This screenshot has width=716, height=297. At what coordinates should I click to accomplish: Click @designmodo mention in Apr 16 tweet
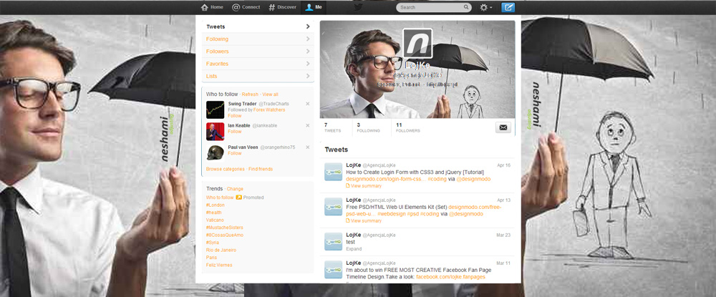(473, 180)
